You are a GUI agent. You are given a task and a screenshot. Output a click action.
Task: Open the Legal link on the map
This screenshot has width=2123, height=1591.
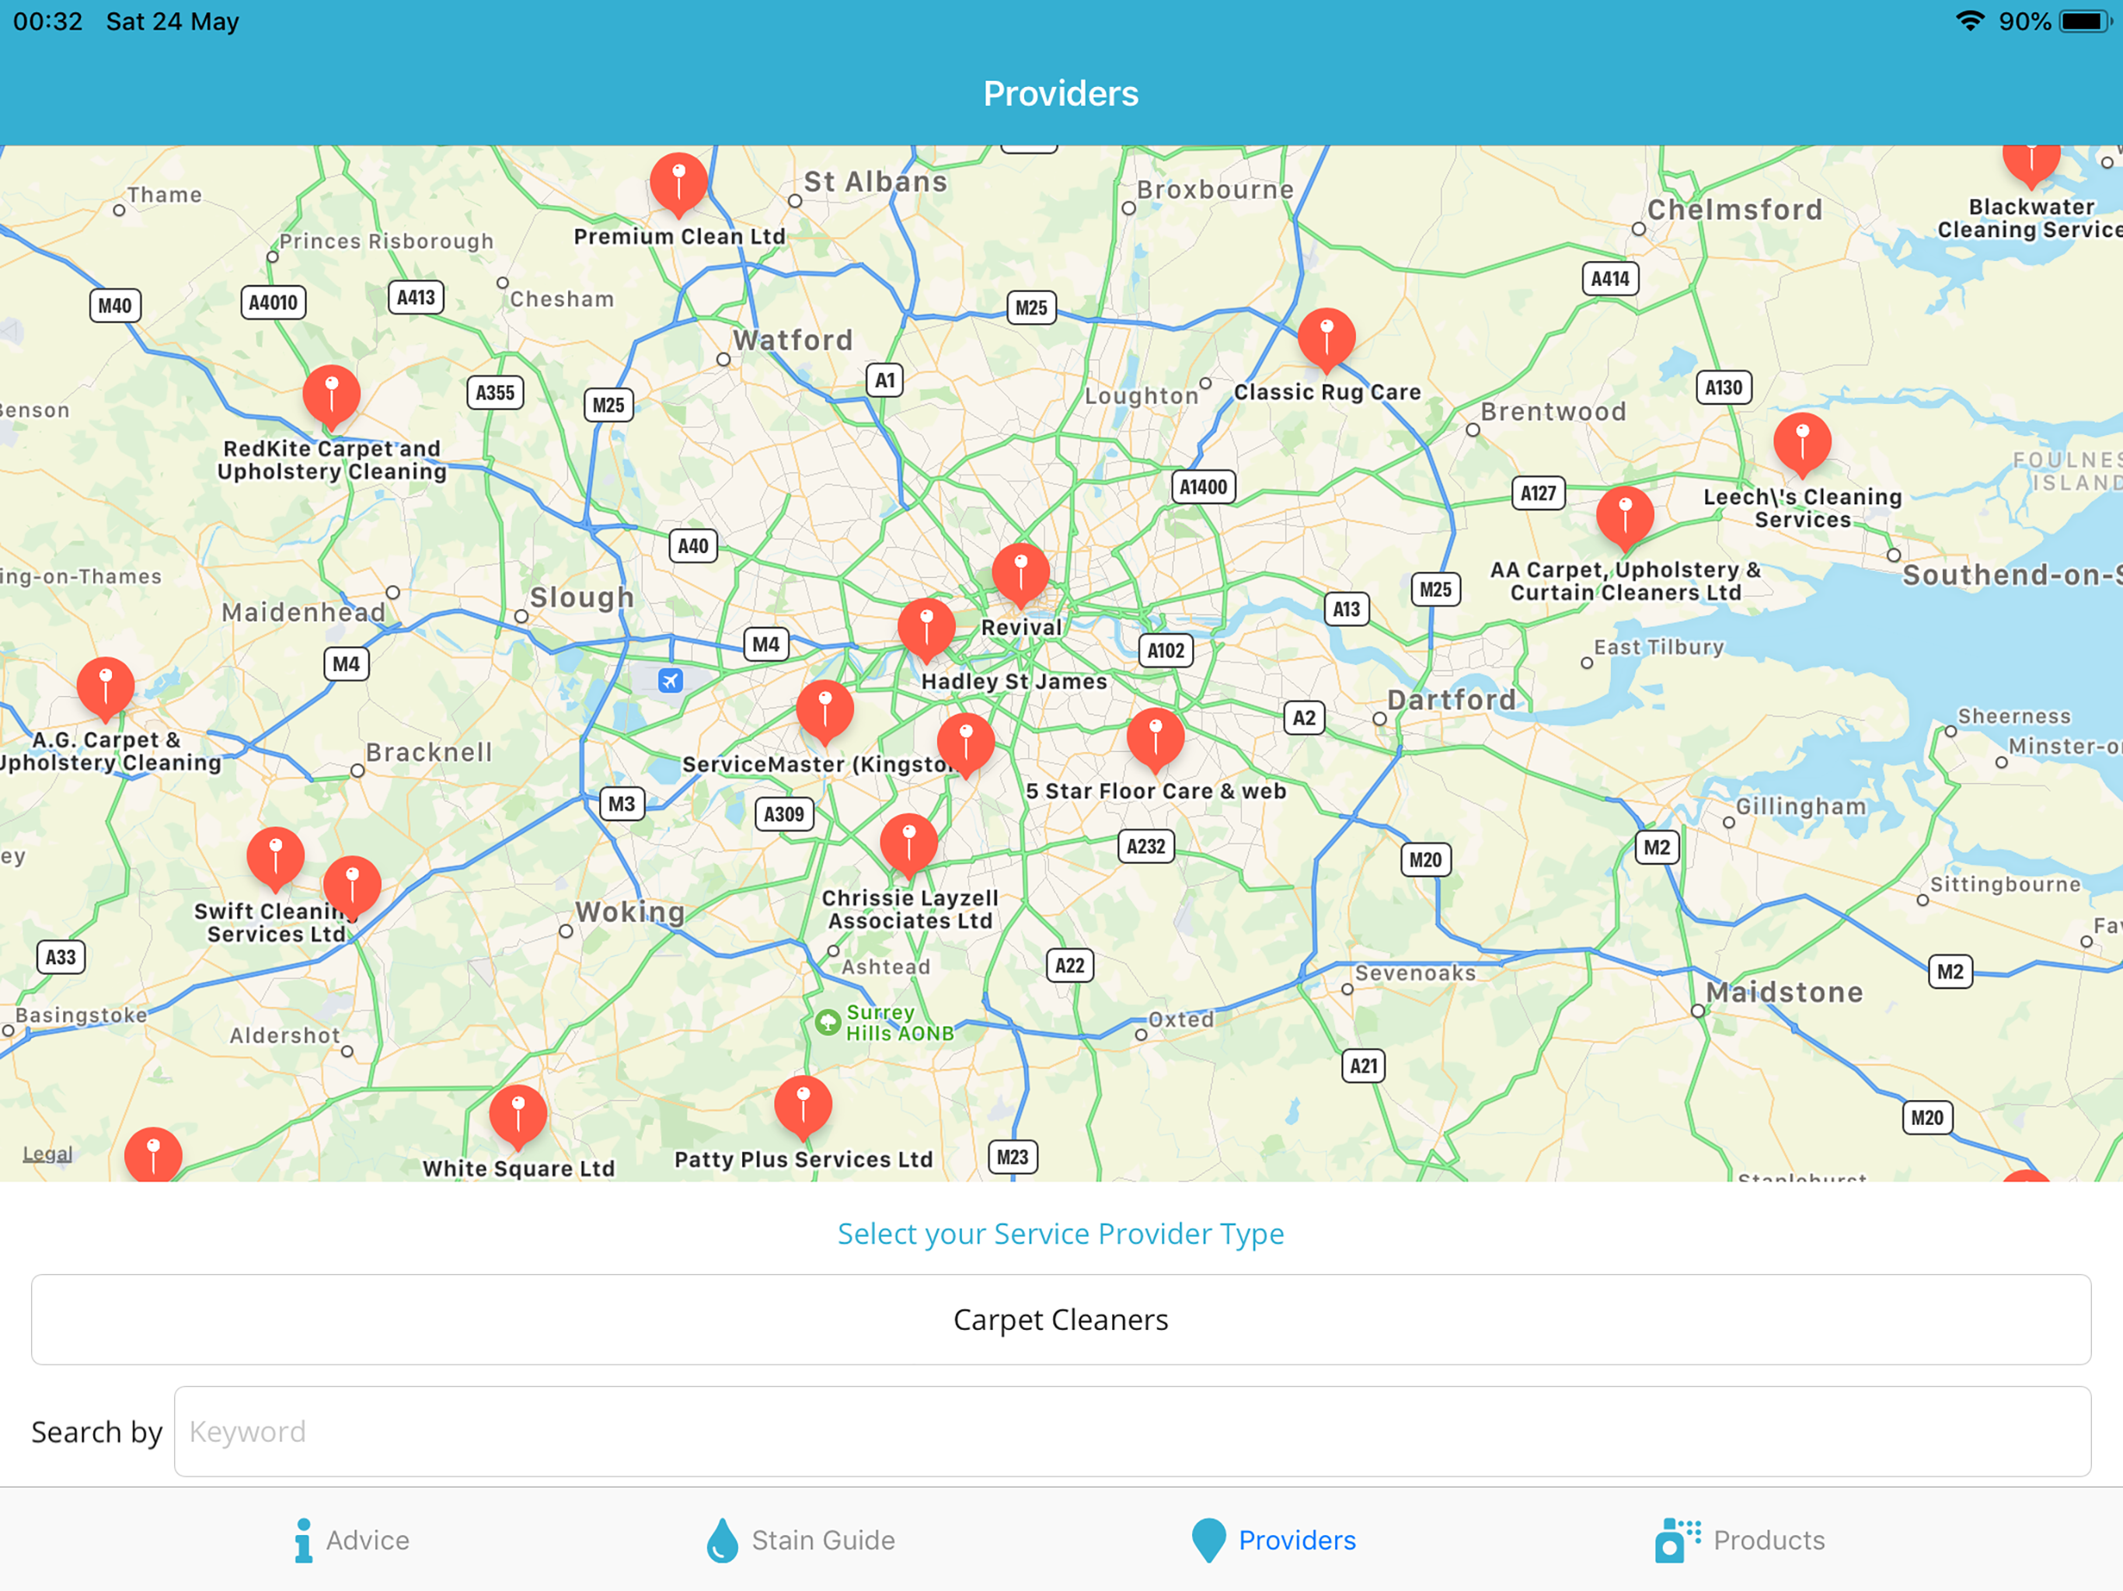tap(48, 1154)
